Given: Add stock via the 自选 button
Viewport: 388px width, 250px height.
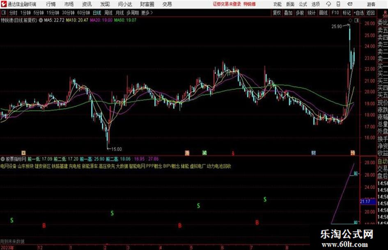Looking at the screenshot, I should (x=359, y=13).
